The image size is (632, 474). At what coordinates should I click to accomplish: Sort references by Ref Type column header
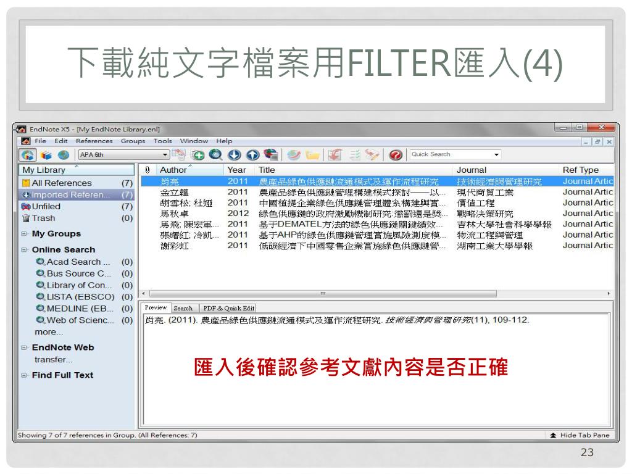point(586,170)
